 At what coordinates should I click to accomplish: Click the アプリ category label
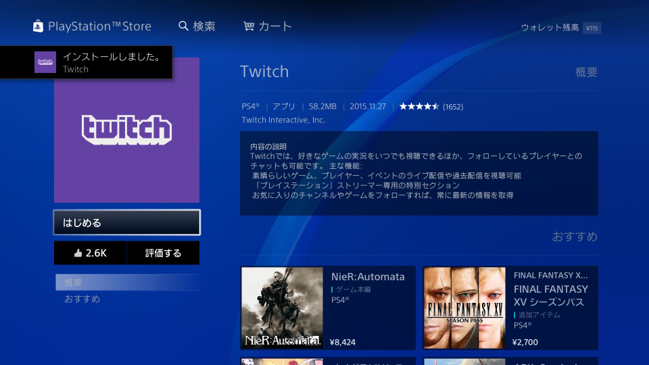[x=284, y=106]
